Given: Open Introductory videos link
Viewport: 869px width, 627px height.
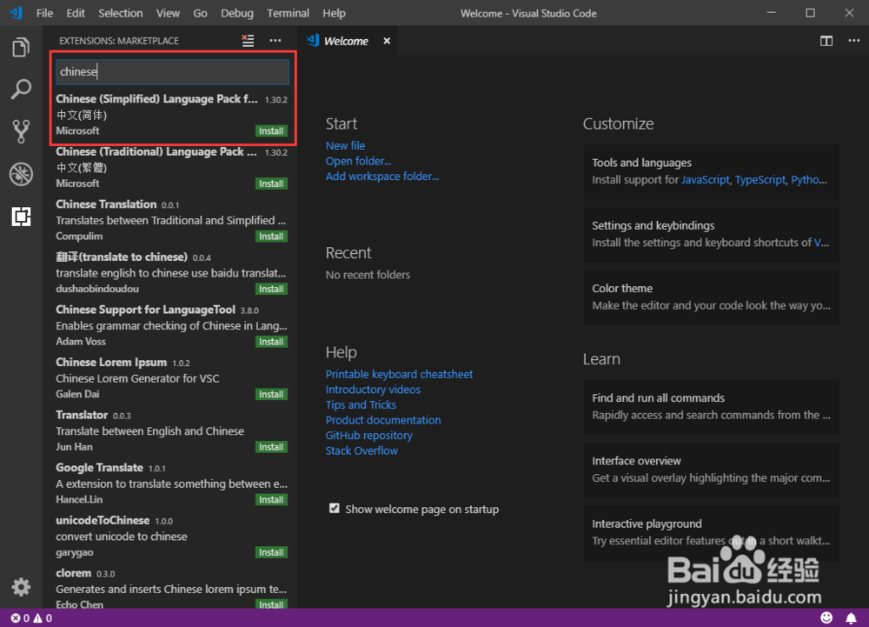Looking at the screenshot, I should [373, 390].
